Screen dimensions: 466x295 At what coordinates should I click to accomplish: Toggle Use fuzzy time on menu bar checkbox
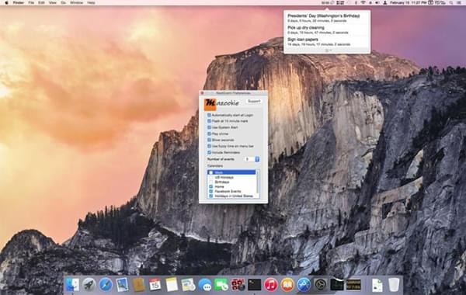209,146
